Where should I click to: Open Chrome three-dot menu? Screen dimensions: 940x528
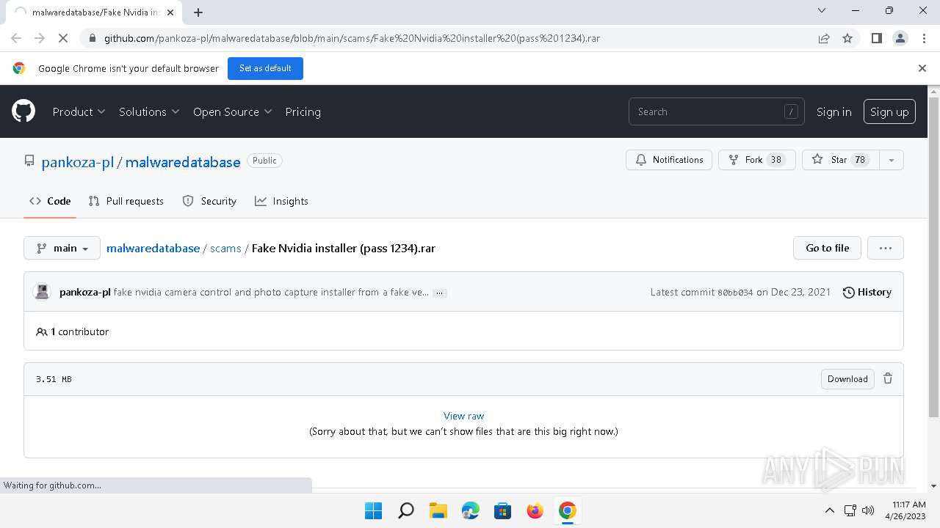coord(923,38)
